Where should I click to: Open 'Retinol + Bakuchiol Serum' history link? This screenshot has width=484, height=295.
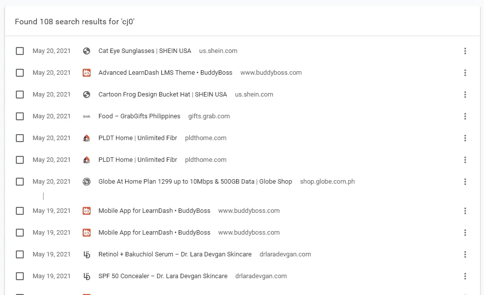tap(175, 254)
